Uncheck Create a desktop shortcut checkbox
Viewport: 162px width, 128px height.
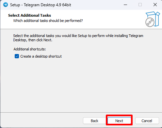(17, 56)
